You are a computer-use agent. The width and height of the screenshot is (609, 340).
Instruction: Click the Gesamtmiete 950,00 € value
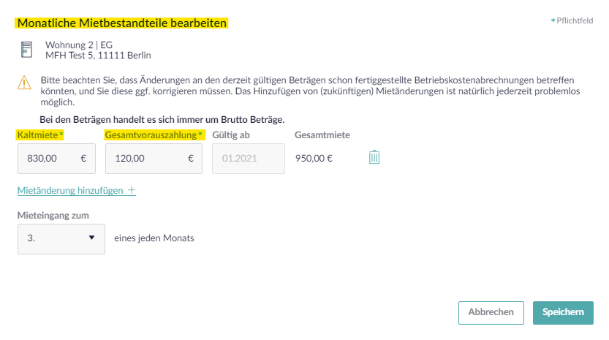click(314, 158)
